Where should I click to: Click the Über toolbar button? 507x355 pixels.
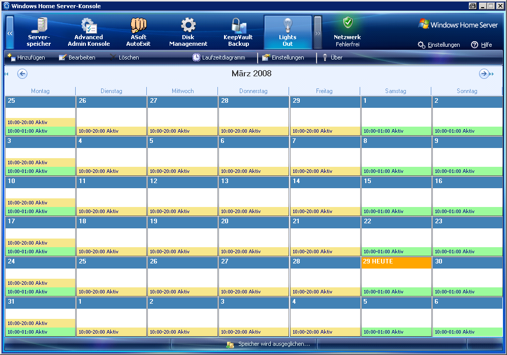[333, 57]
